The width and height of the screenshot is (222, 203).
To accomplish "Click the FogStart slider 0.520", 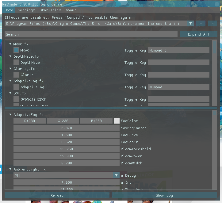I will [x=67, y=142].
